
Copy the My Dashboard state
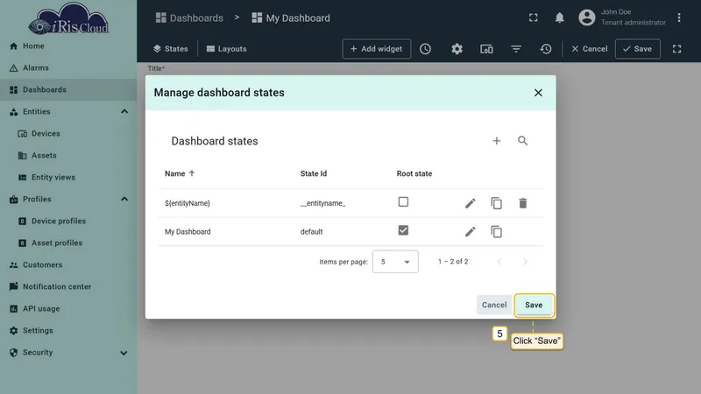coord(496,232)
